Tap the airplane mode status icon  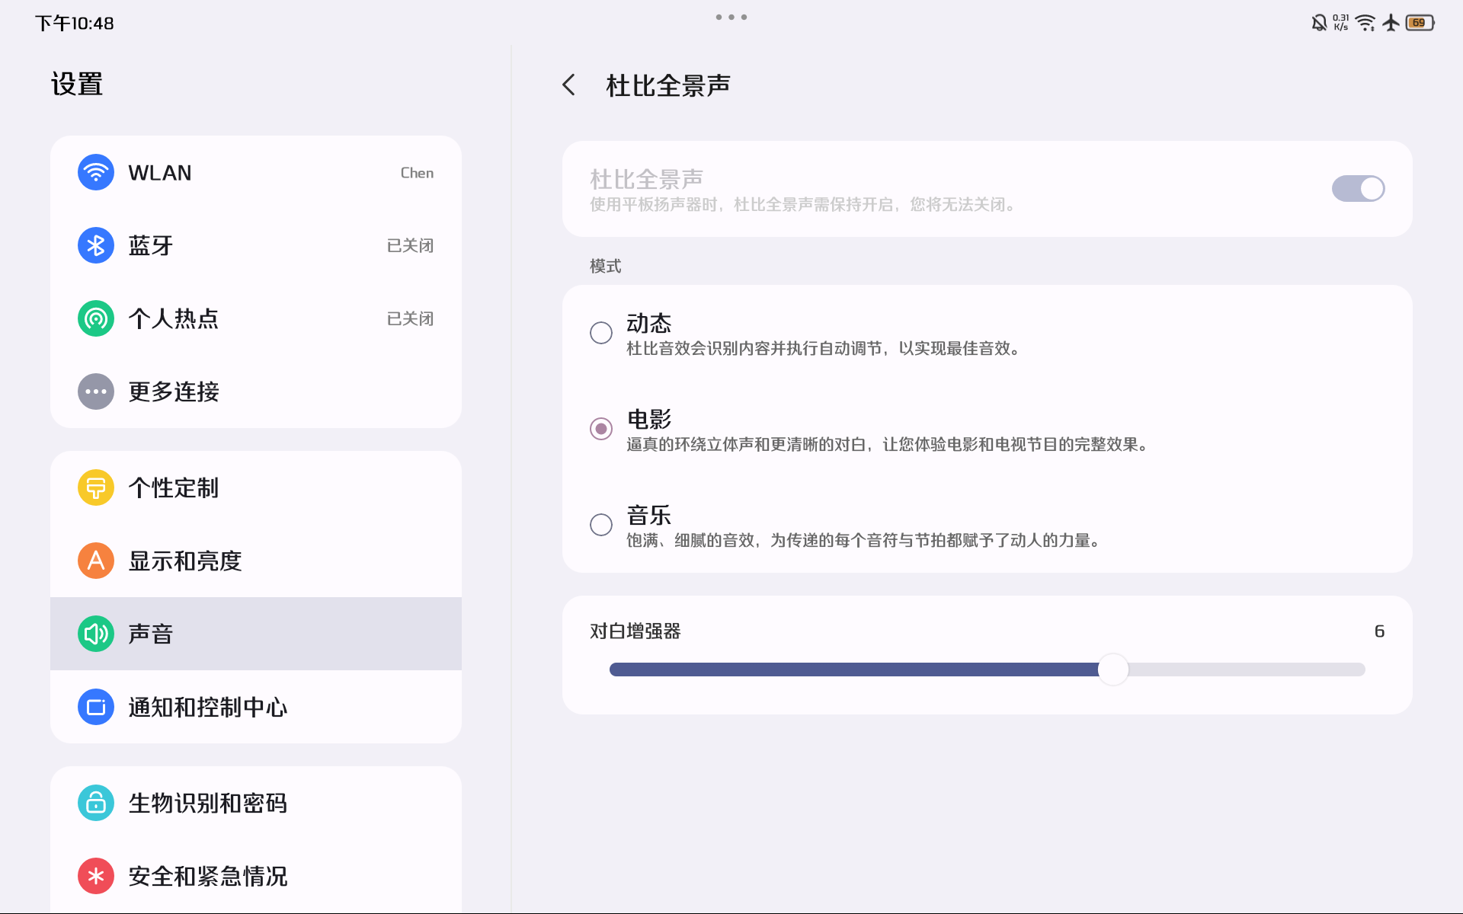tap(1391, 23)
